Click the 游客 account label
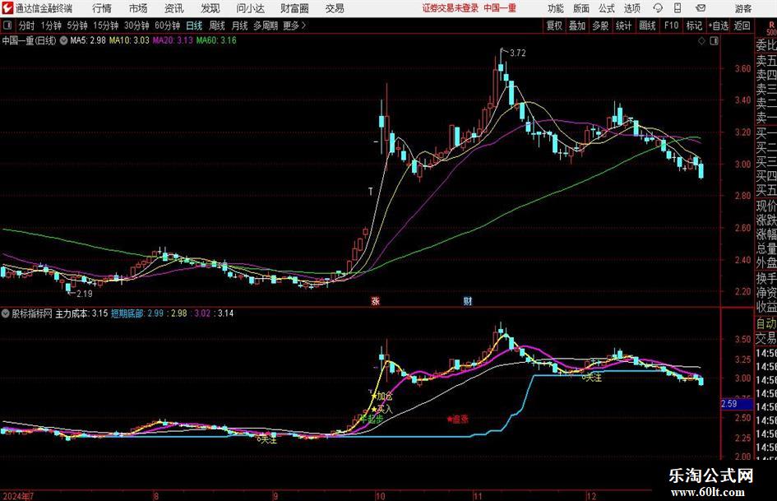The height and width of the screenshot is (501, 777). (x=743, y=8)
